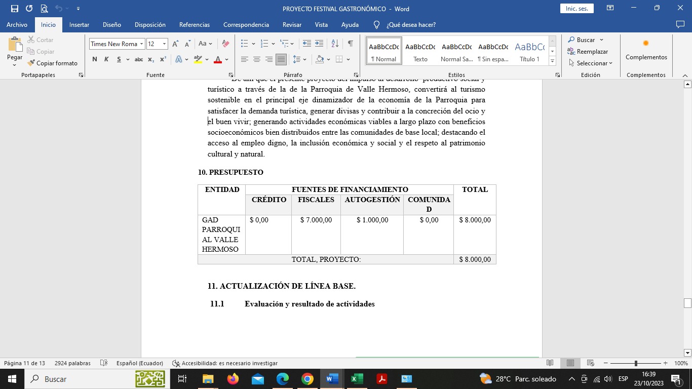Expand the font name dropdown

142,44
